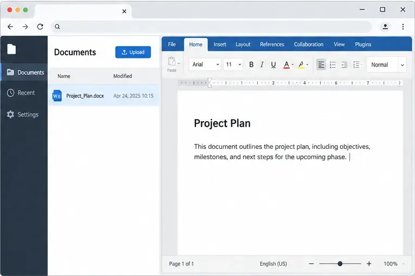Viewport: 415px width, 276px height.
Task: Switch to the References tab
Action: coord(272,44)
